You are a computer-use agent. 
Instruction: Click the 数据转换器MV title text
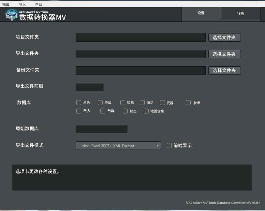tap(42, 17)
